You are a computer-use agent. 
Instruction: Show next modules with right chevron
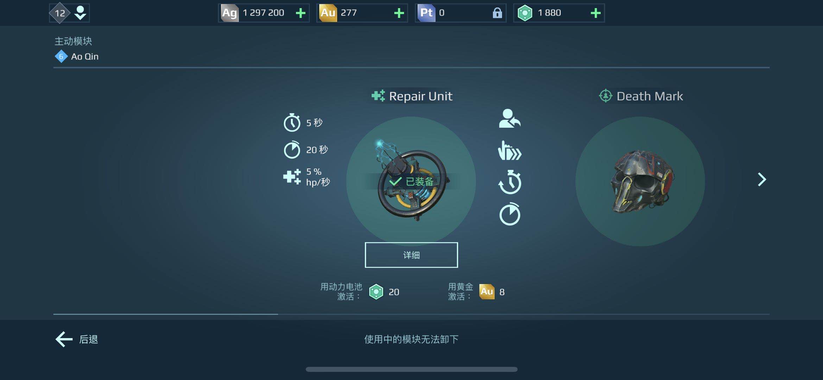761,179
